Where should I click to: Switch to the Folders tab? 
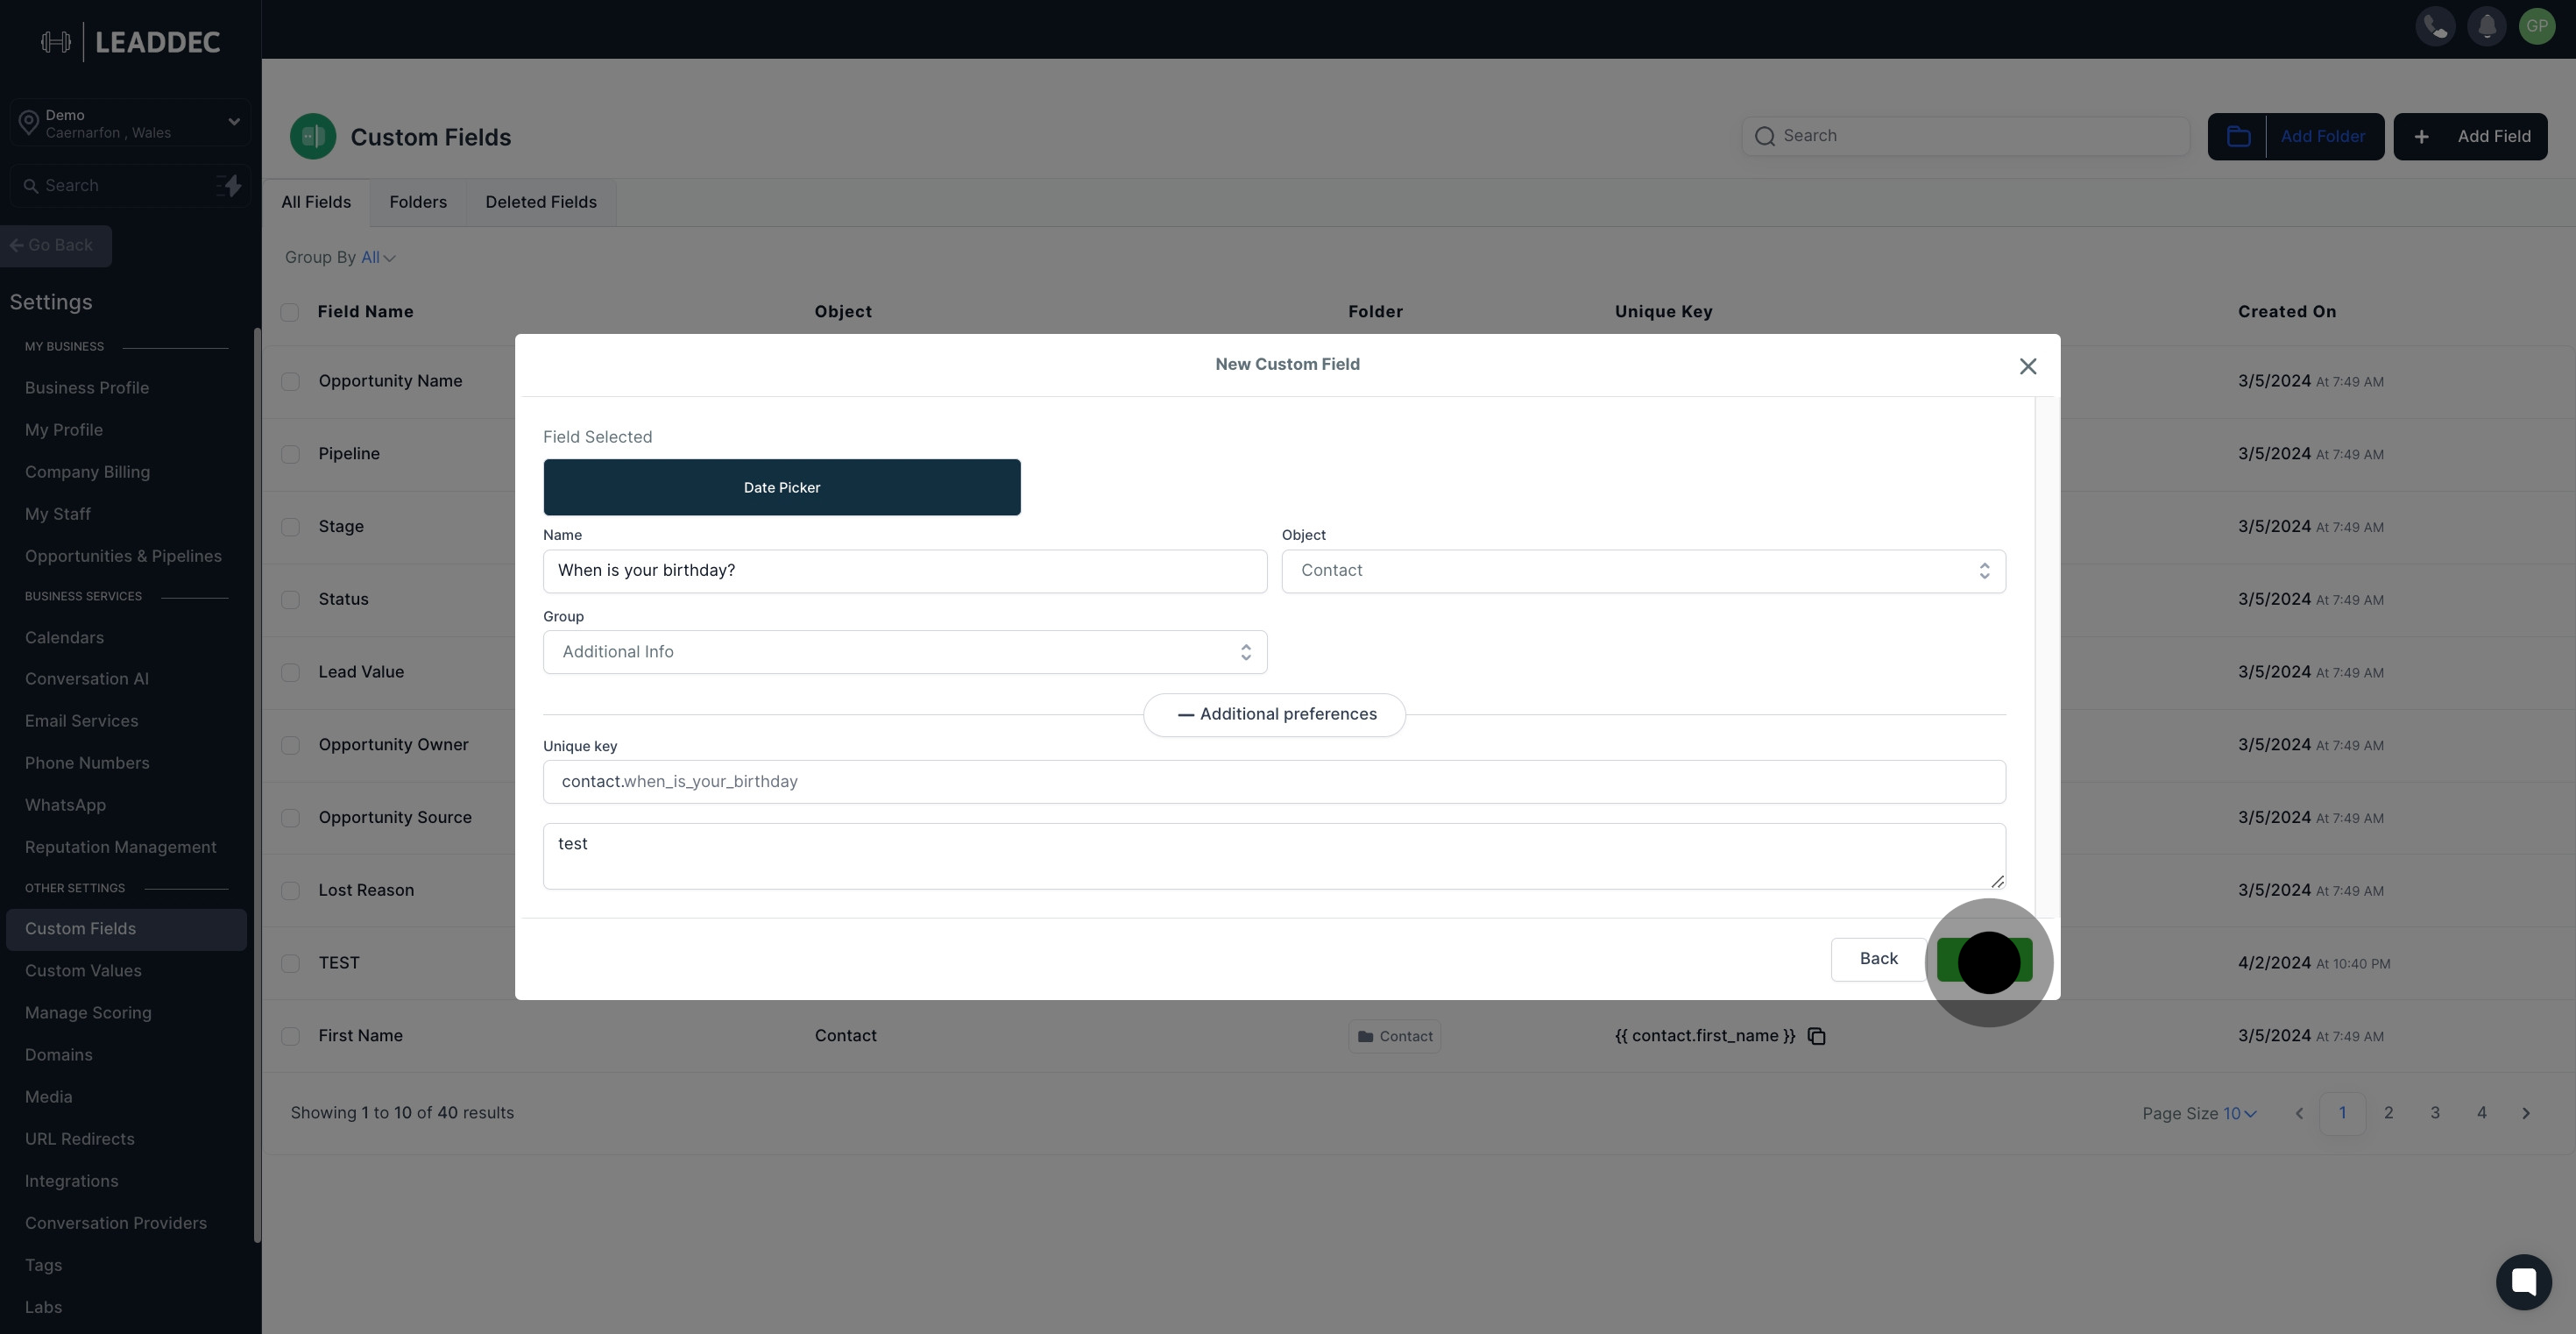pos(418,203)
